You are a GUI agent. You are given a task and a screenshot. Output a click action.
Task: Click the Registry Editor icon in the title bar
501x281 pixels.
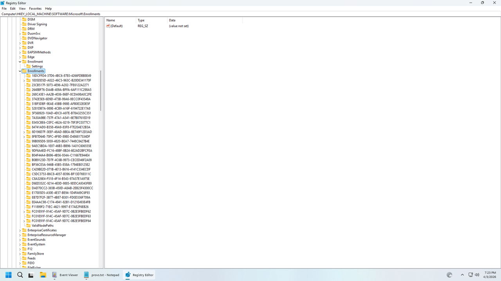3,3
